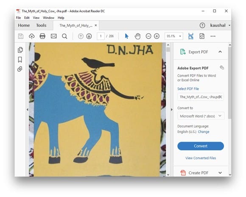Click tools pane scrollbar down arrow

pyautogui.click(x=230, y=175)
